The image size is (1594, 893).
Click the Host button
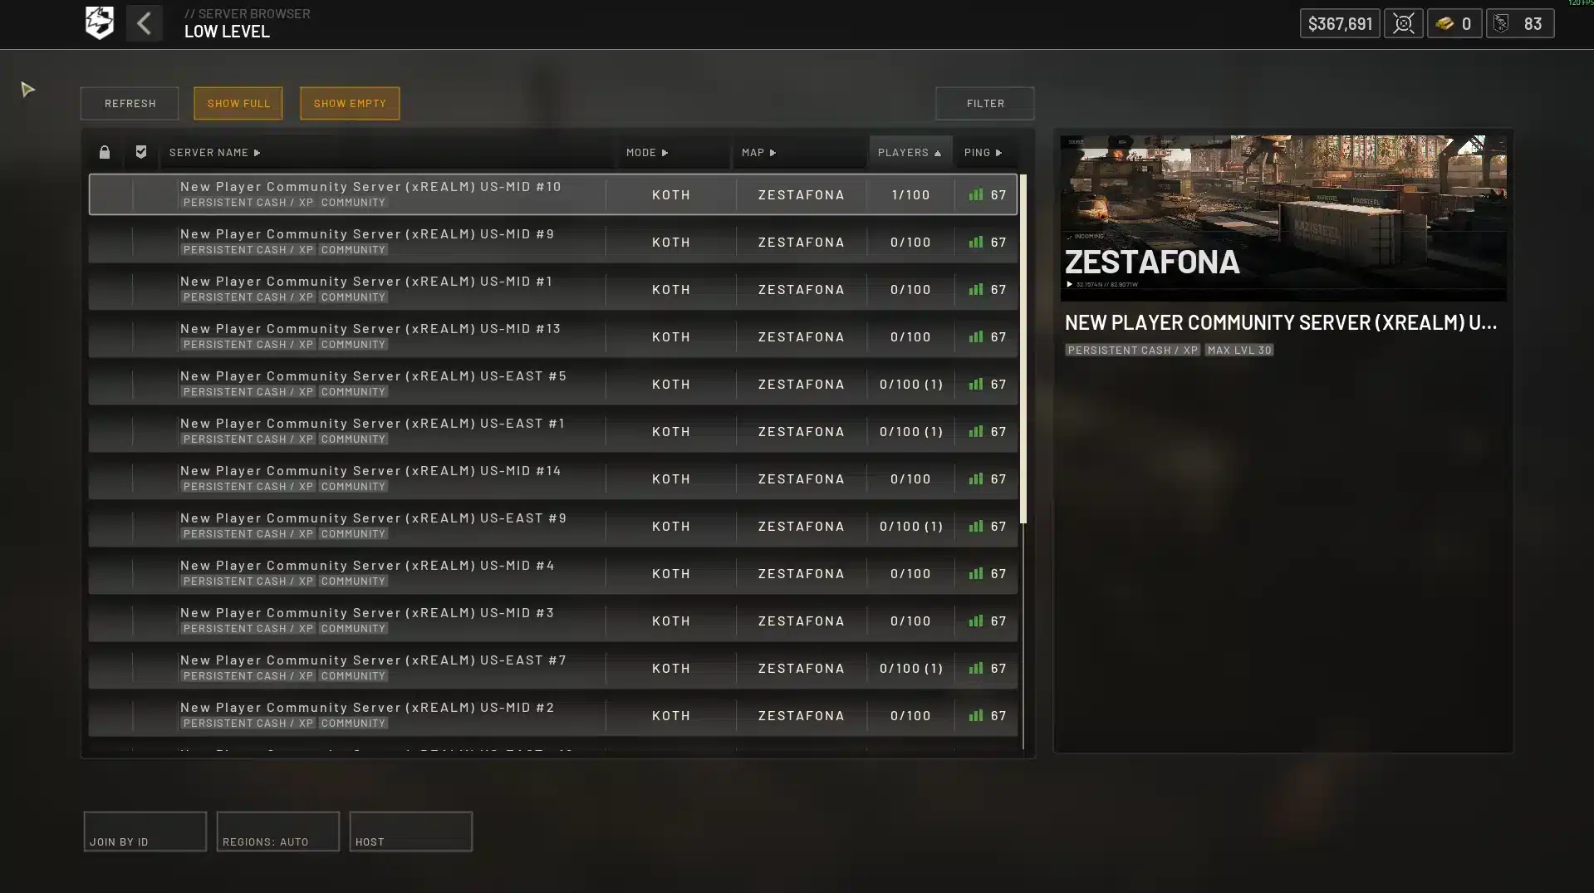pyautogui.click(x=410, y=831)
